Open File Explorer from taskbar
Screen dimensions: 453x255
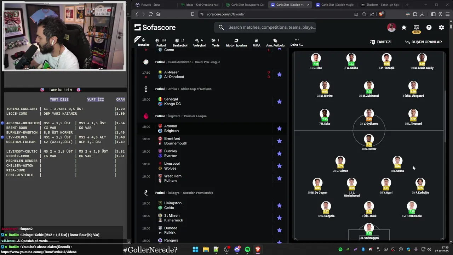tap(206, 249)
